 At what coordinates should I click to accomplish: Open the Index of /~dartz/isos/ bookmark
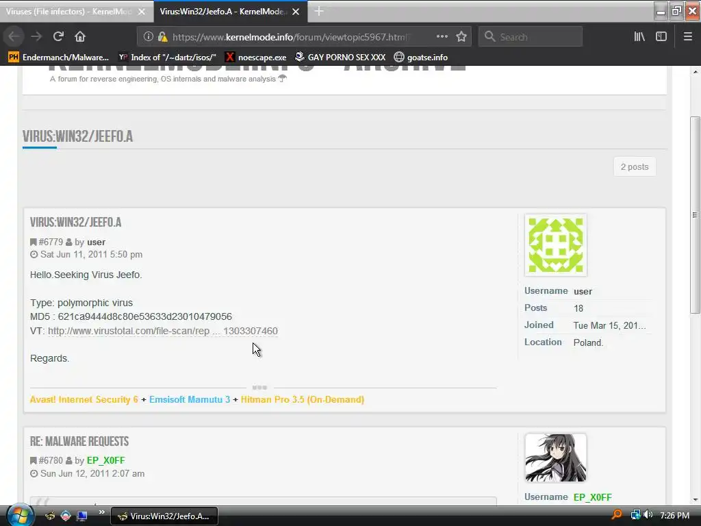[x=167, y=58]
